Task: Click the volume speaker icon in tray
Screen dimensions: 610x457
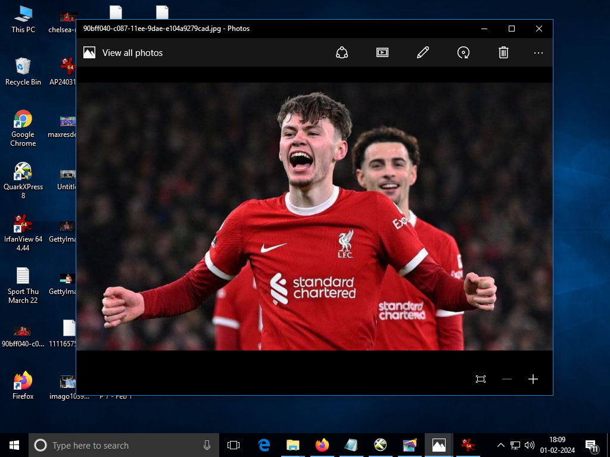Action: pyautogui.click(x=529, y=445)
